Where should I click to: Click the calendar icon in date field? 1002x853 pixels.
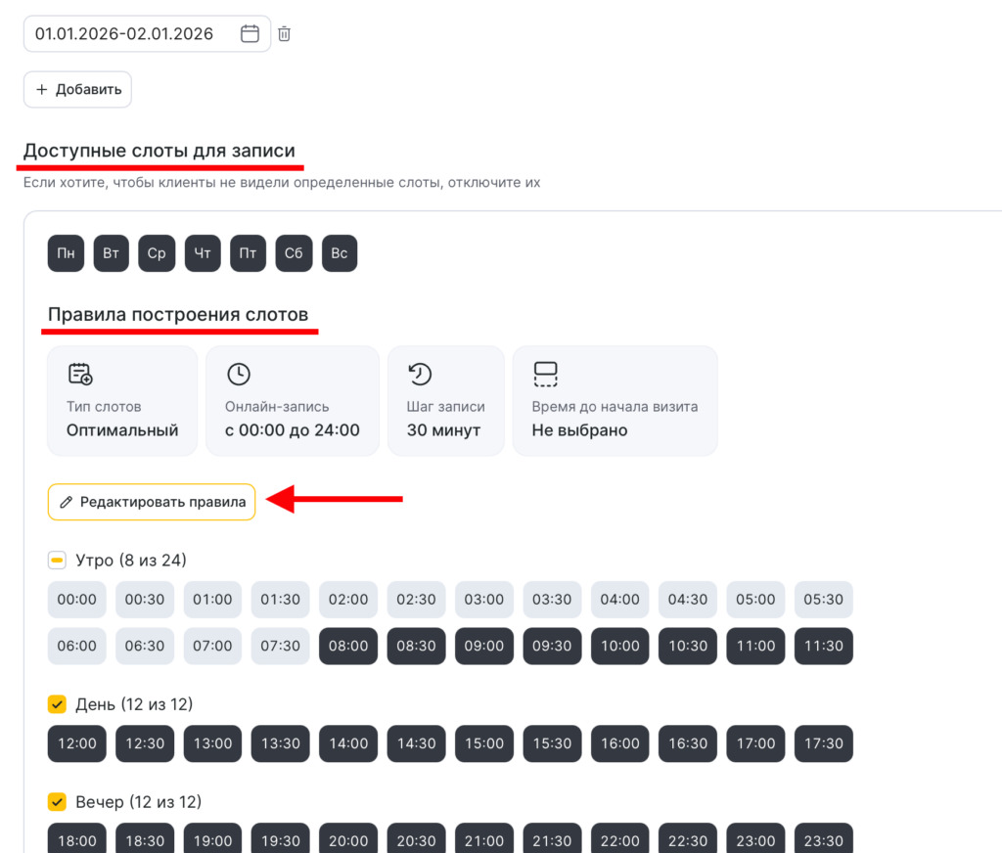[250, 34]
